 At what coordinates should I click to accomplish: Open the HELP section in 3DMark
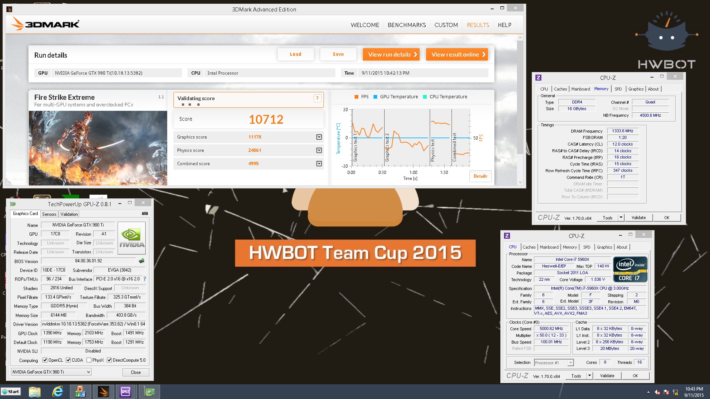click(x=504, y=25)
